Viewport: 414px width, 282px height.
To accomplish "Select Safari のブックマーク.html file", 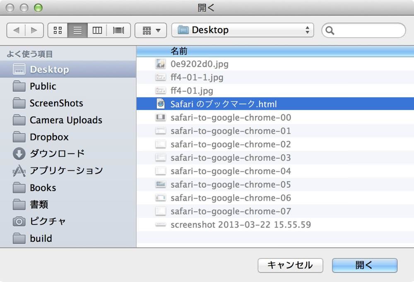I will coord(275,104).
